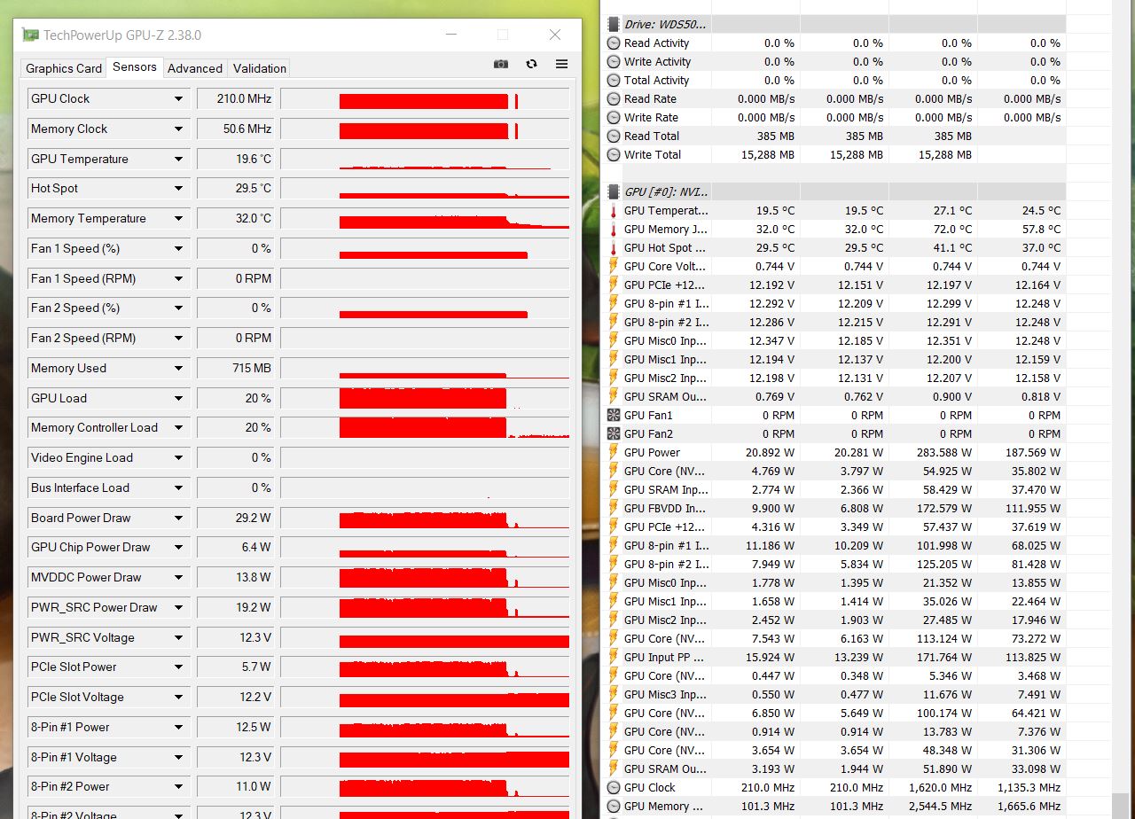This screenshot has width=1135, height=819.
Task: Click the GPU-Z app icon in title bar
Action: (x=31, y=35)
